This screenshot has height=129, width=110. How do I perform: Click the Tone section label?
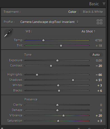tap(28, 55)
